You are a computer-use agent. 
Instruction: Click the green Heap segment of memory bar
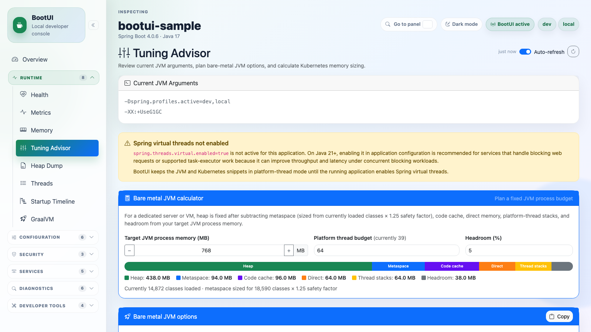[248, 266]
